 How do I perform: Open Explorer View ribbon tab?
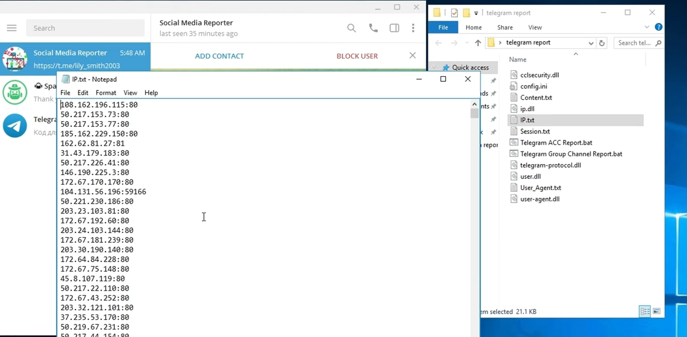[535, 27]
